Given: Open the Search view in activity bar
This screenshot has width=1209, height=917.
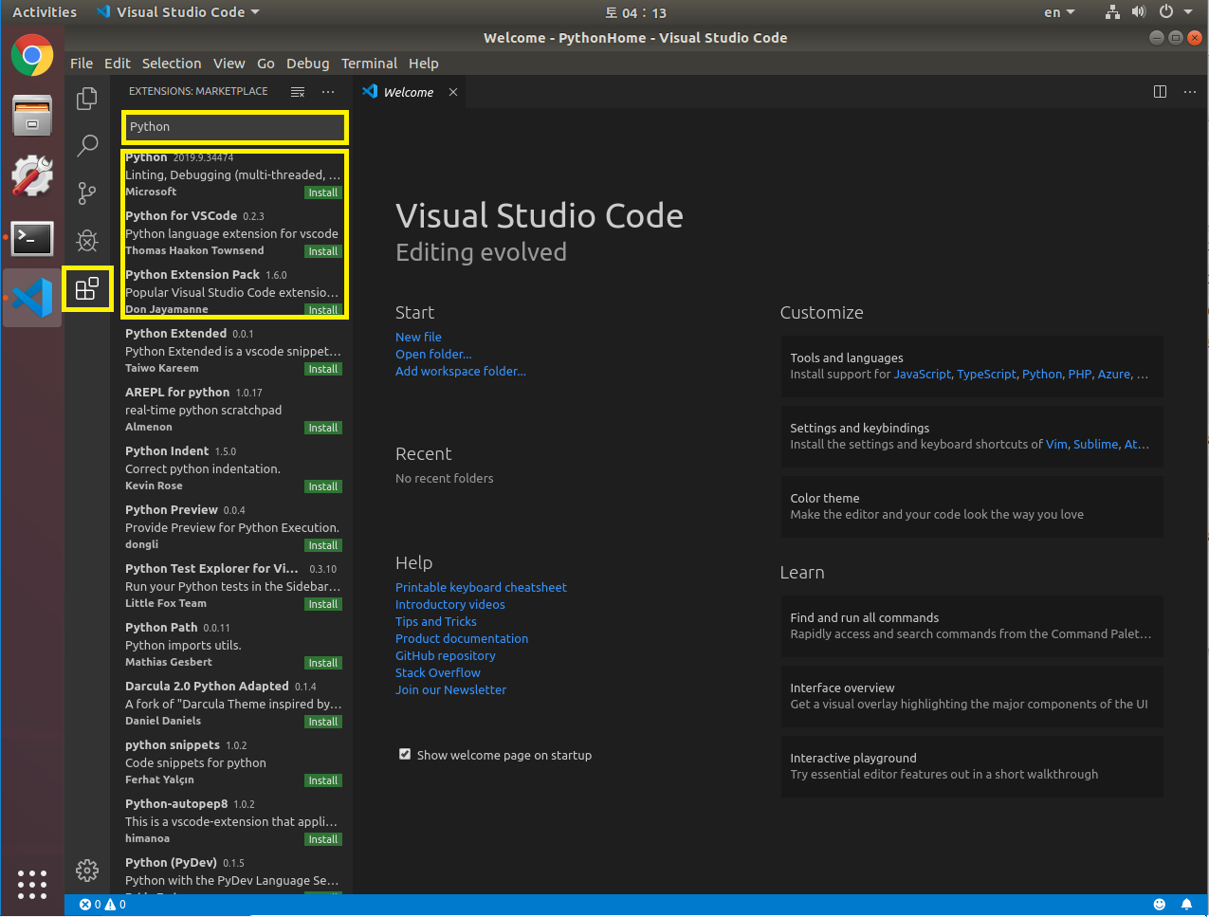Looking at the screenshot, I should pos(87,145).
